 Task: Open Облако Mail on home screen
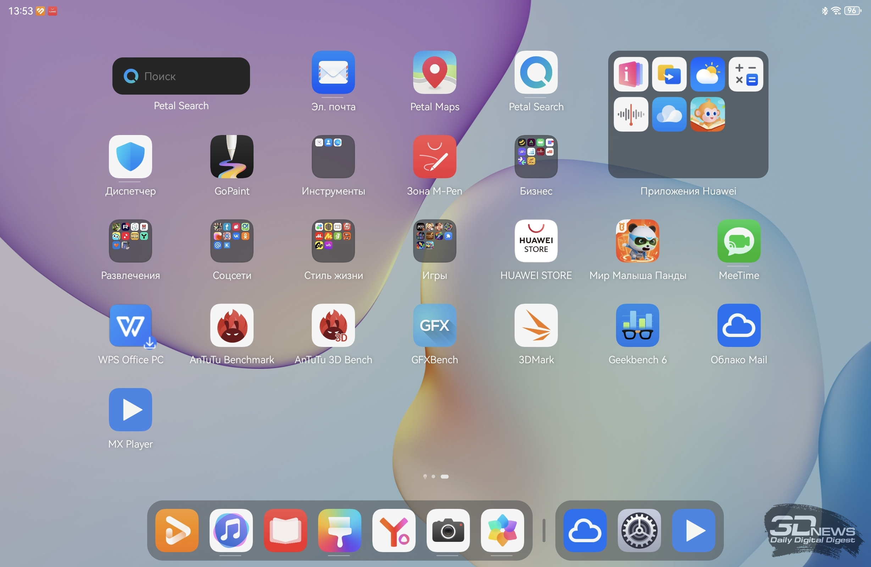[x=738, y=325]
